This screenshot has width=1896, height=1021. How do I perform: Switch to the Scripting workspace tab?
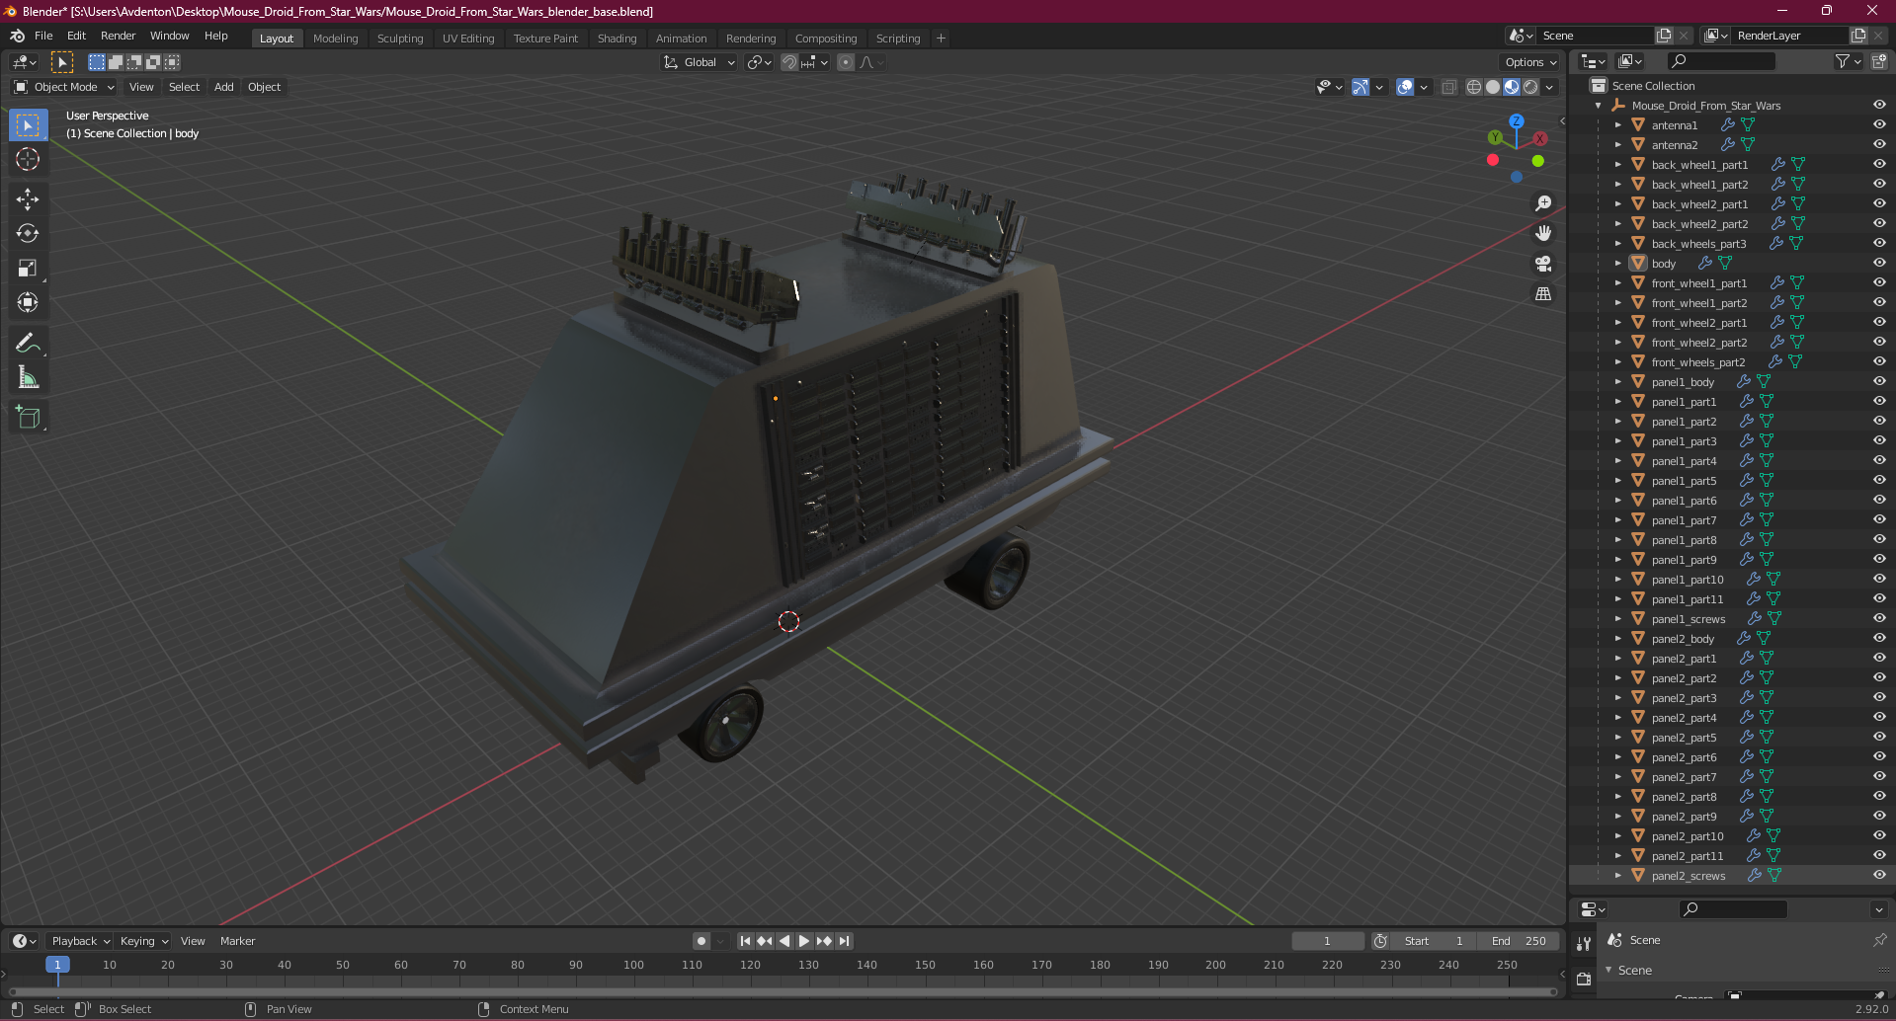point(897,39)
